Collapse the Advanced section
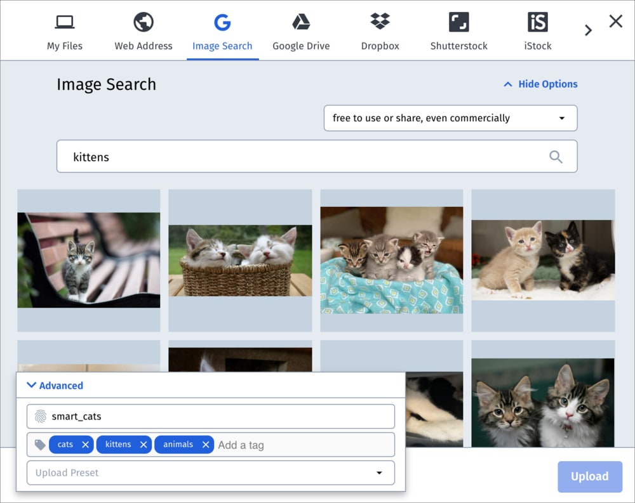Image resolution: width=635 pixels, height=503 pixels. point(54,385)
